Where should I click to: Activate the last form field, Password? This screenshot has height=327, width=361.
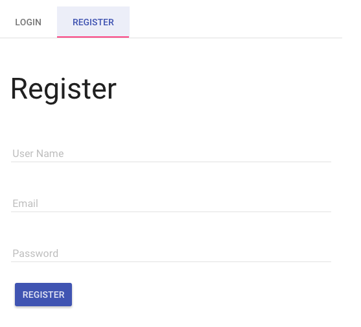pyautogui.click(x=171, y=254)
